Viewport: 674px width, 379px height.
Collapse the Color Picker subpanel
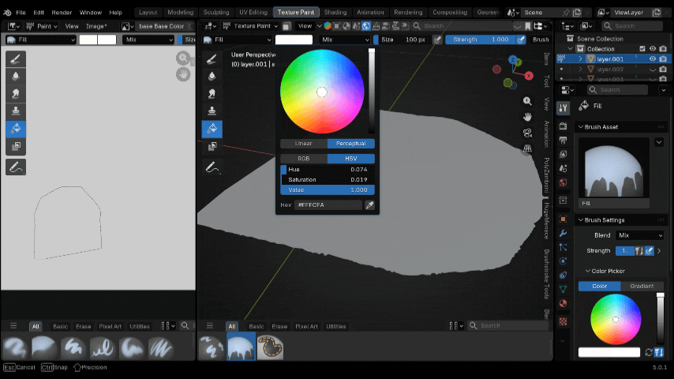tap(588, 271)
